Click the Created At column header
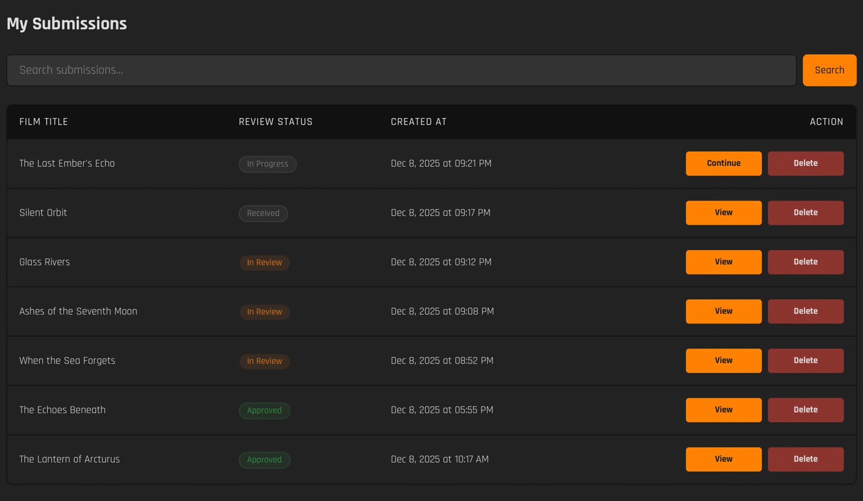The height and width of the screenshot is (501, 863). 418,122
